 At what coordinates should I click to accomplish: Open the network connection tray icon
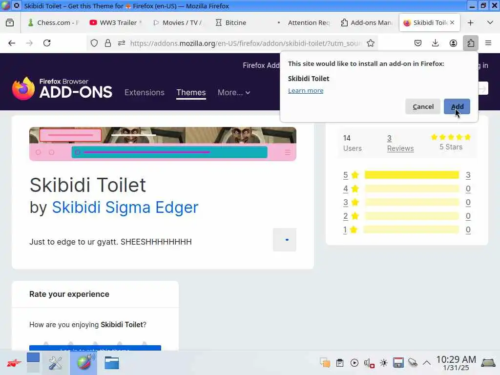pos(413,363)
